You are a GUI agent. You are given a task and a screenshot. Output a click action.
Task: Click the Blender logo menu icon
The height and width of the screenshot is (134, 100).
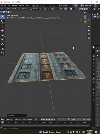click(x=2, y=6)
